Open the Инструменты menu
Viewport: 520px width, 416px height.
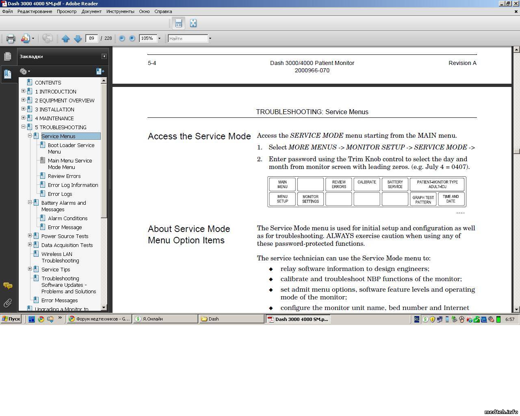tap(120, 11)
